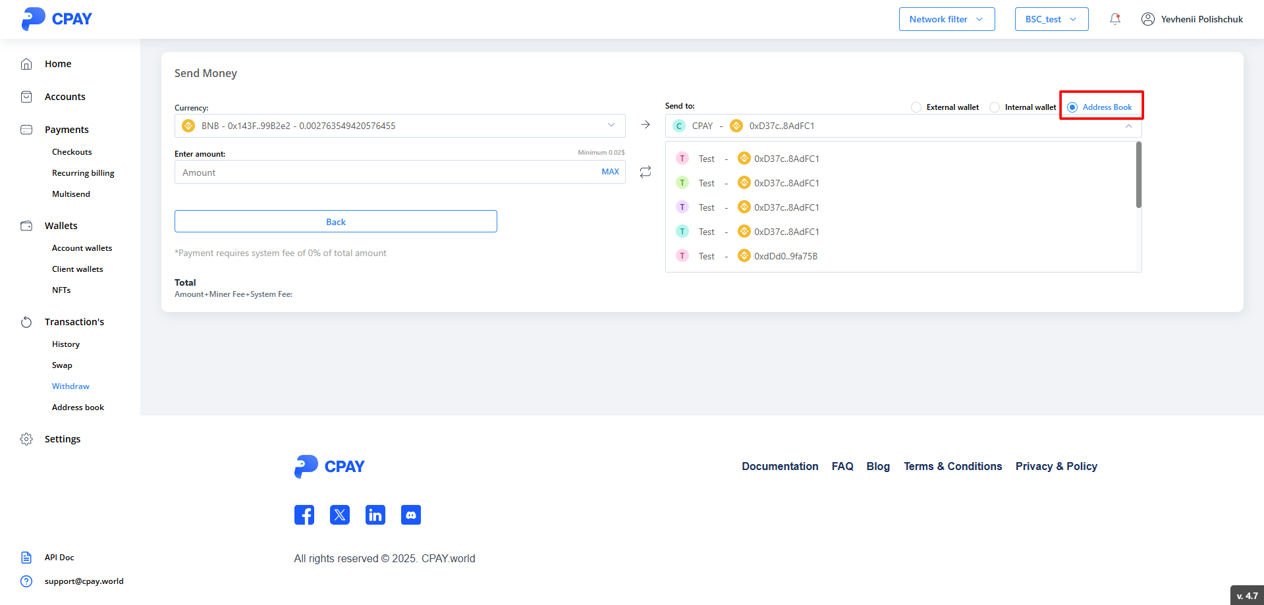Open the Blog footer link
The image size is (1264, 605).
click(x=878, y=466)
